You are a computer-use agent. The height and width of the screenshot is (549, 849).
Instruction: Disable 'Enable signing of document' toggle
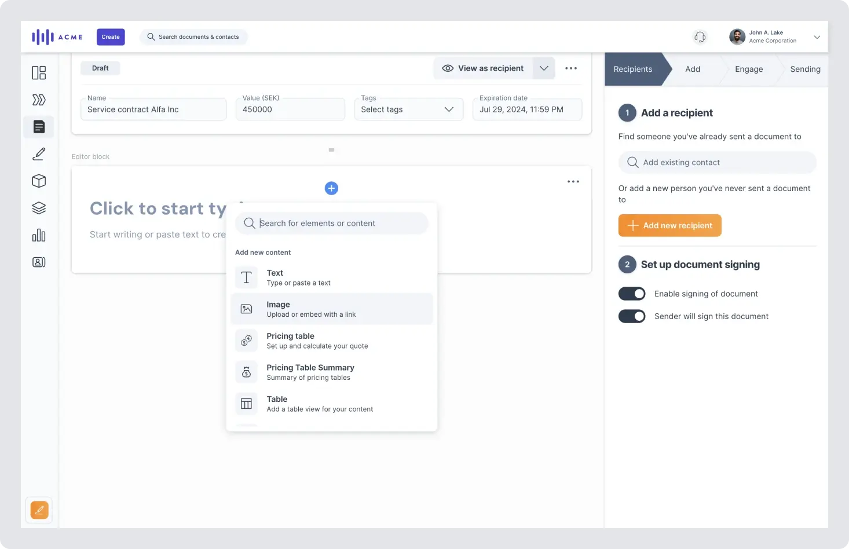[631, 294]
